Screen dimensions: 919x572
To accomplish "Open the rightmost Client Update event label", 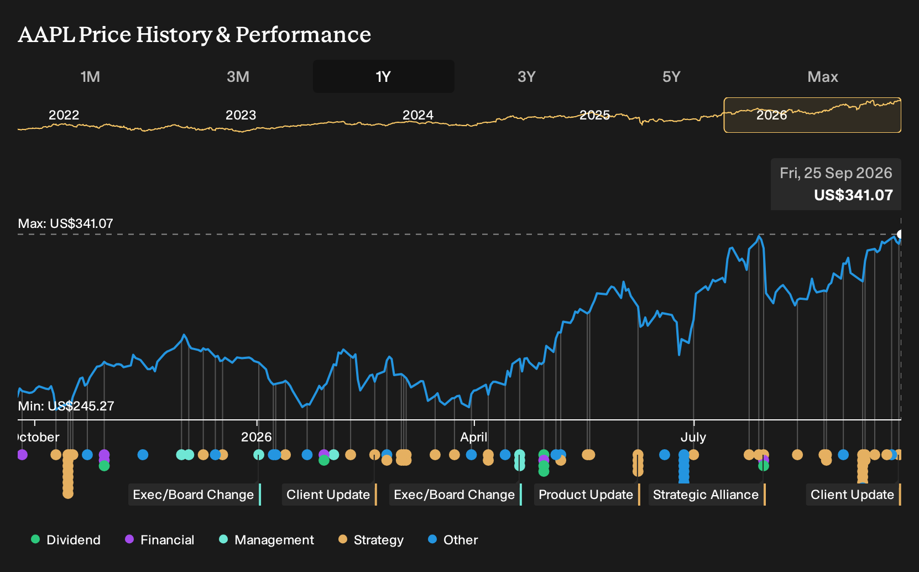I will pos(853,495).
